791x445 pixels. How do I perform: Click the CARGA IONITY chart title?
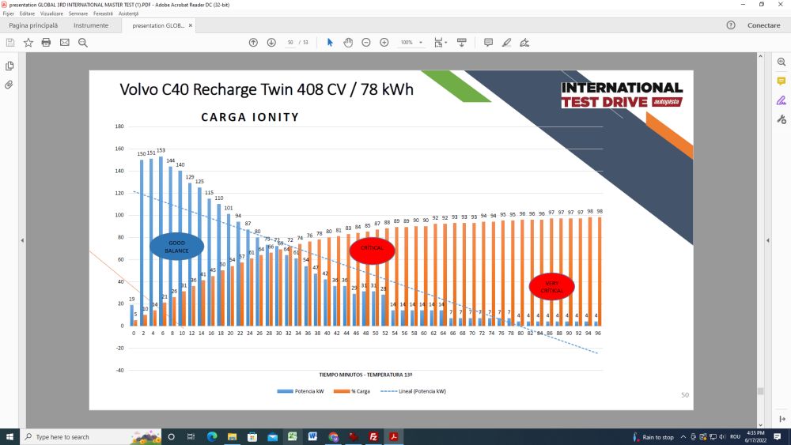click(250, 117)
